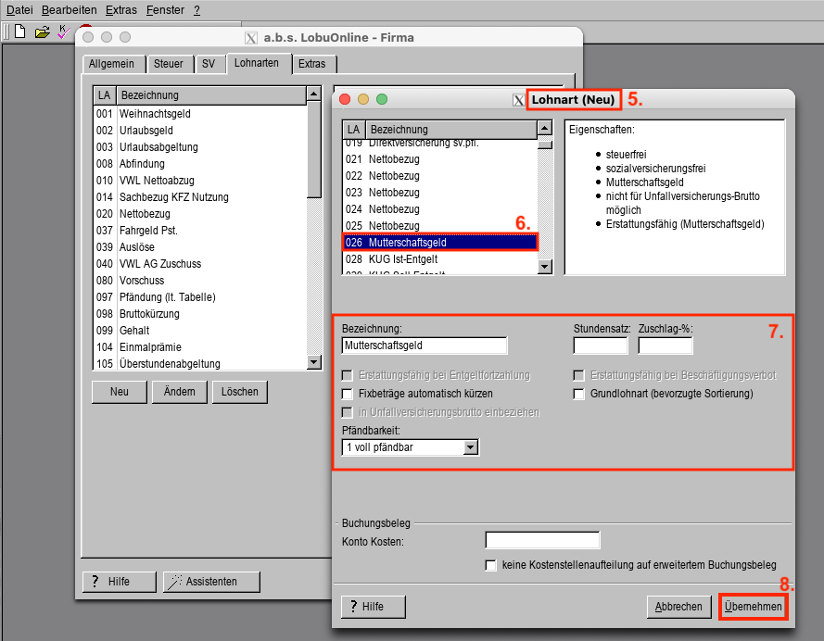Enable Fixbeträge automatisch kürzen checkbox
The height and width of the screenshot is (641, 824).
tap(348, 394)
